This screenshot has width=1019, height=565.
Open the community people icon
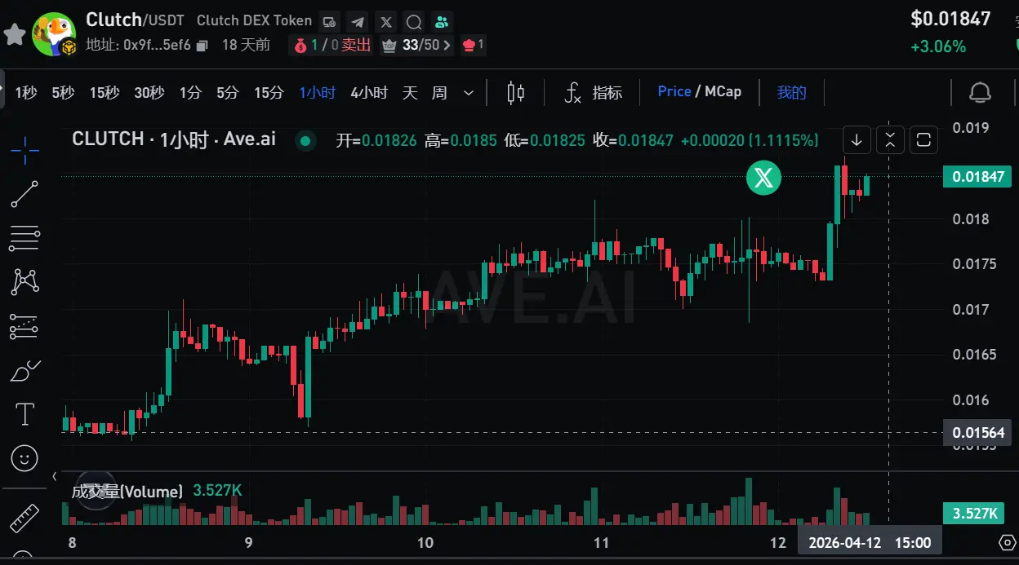click(x=442, y=21)
